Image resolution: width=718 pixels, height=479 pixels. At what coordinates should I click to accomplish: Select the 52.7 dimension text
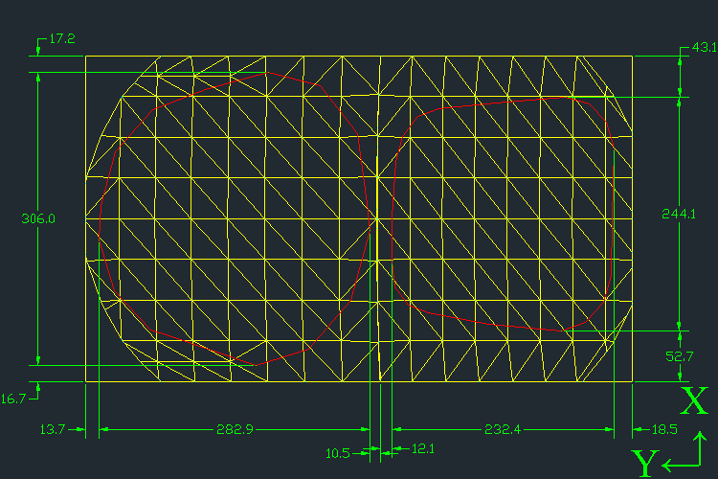tap(680, 356)
